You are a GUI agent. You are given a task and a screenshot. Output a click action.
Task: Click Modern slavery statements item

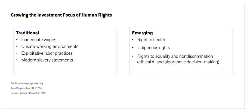tap(47, 60)
